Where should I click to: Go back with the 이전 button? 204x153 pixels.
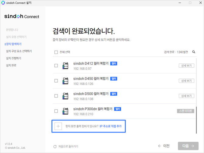[164, 146]
